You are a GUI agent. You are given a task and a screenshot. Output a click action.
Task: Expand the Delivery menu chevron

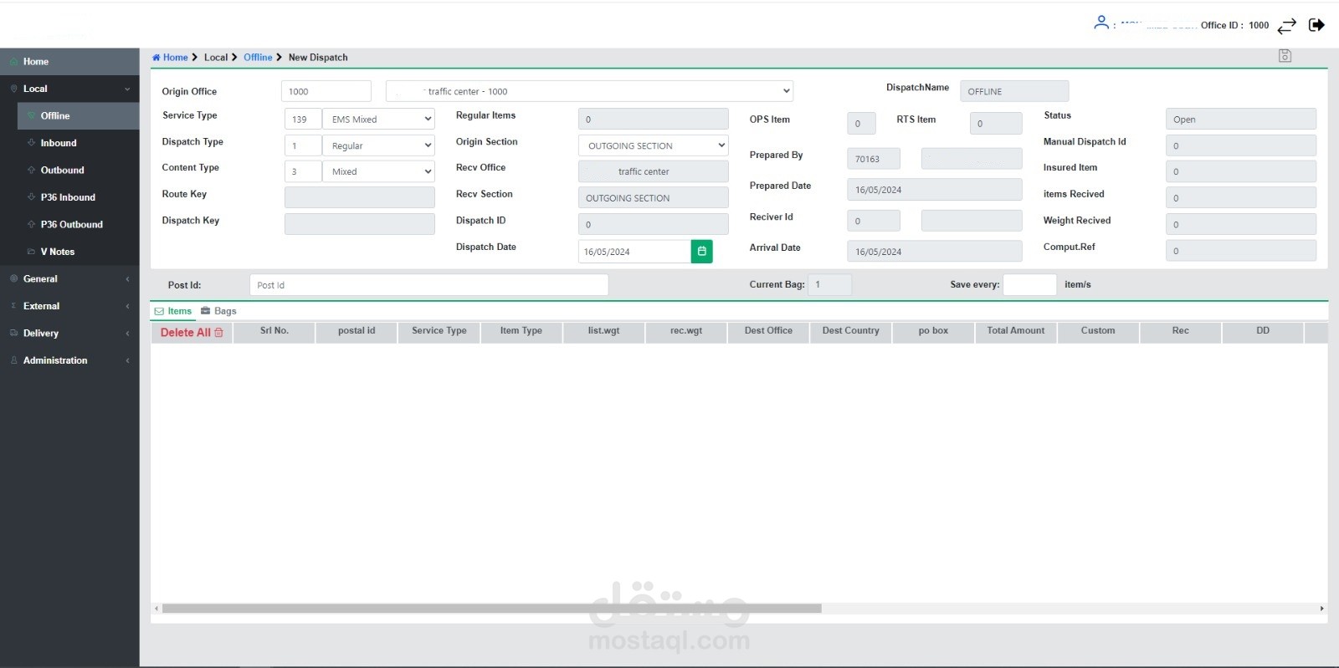point(127,334)
